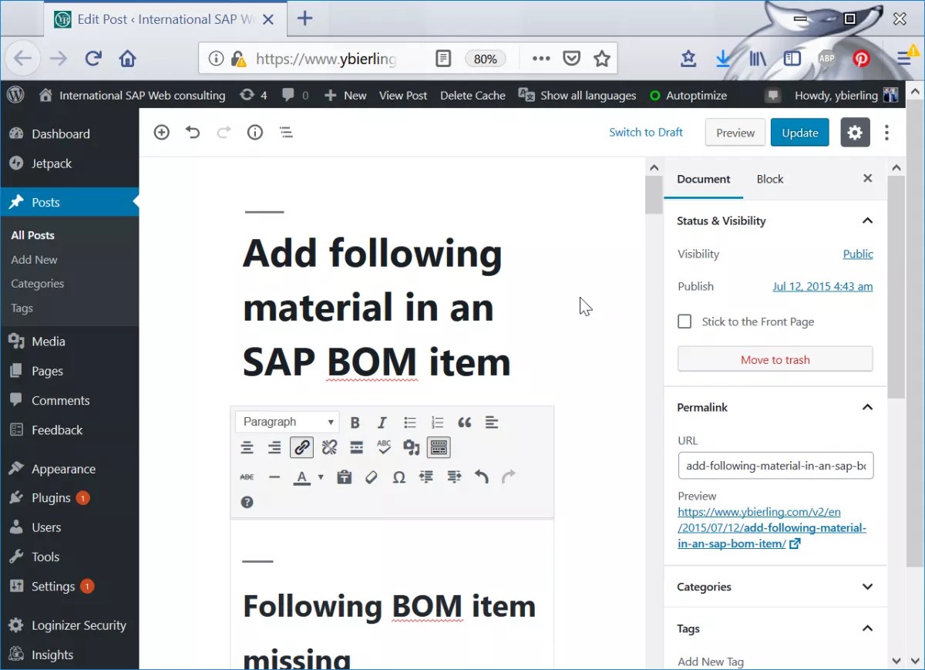Viewport: 925px width, 670px height.
Task: Click the ABC proofread spell-check icon
Action: pyautogui.click(x=384, y=447)
